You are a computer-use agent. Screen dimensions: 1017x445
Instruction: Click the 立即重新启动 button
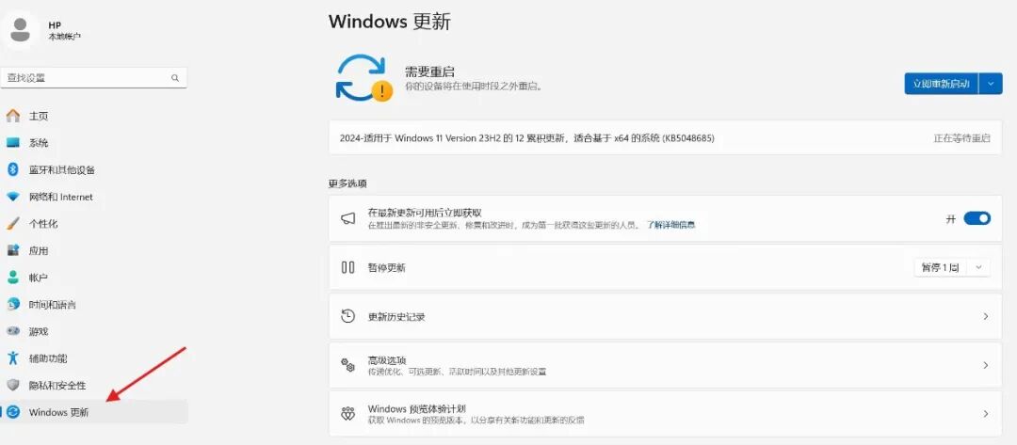(x=942, y=84)
